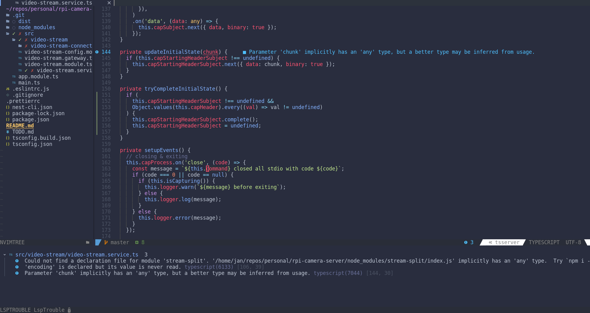590x313 pixels.
Task: Click the TypeScript icon beside main.ts
Action: point(14,83)
